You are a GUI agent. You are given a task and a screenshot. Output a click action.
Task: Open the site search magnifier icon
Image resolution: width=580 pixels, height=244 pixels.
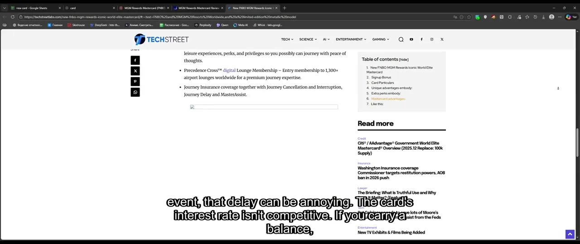pyautogui.click(x=401, y=39)
